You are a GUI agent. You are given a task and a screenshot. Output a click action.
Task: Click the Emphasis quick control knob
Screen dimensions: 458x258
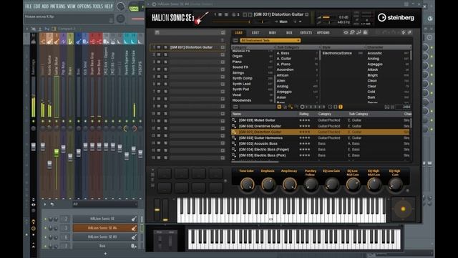click(268, 185)
